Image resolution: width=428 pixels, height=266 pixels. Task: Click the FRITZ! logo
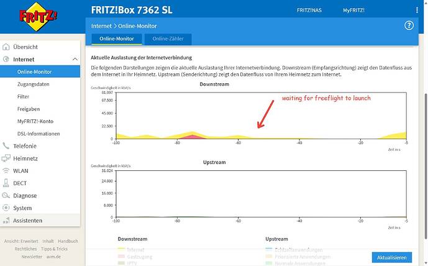coord(39,17)
